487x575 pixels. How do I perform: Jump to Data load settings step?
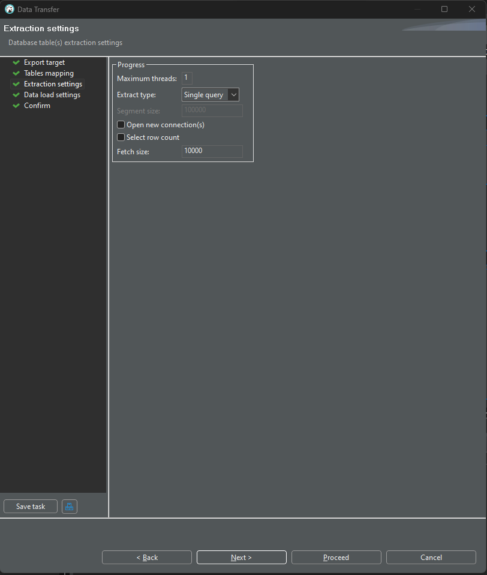click(52, 95)
